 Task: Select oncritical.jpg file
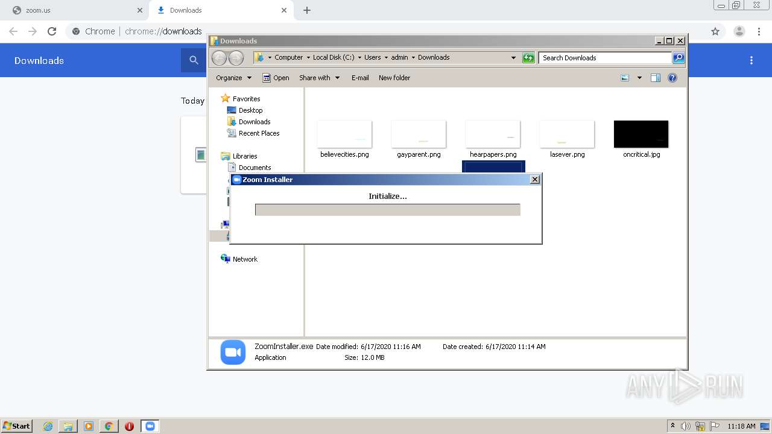tap(641, 139)
